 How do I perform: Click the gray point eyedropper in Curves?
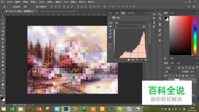(x=110, y=34)
